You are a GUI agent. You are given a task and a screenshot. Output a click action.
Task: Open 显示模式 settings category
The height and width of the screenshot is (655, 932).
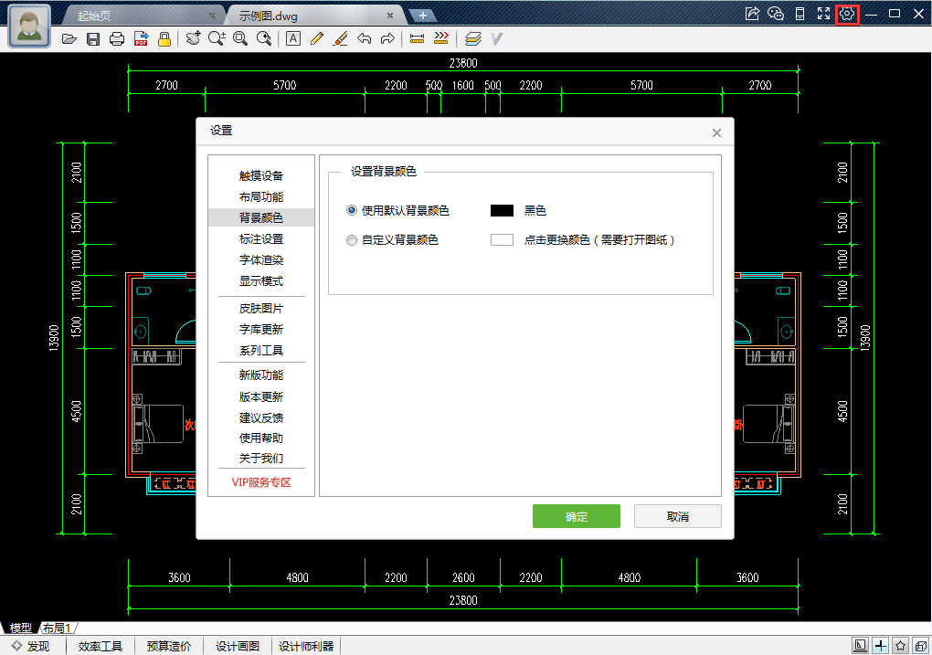261,281
